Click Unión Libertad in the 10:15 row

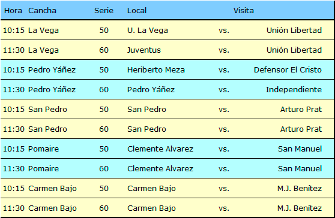(x=294, y=31)
